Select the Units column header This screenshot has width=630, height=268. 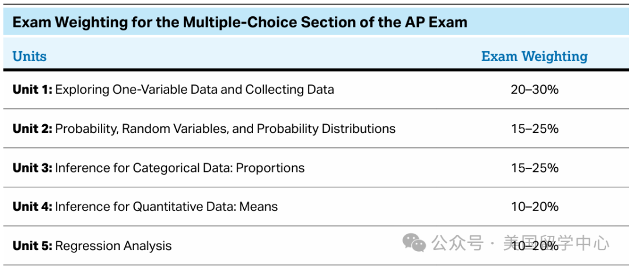tap(29, 56)
